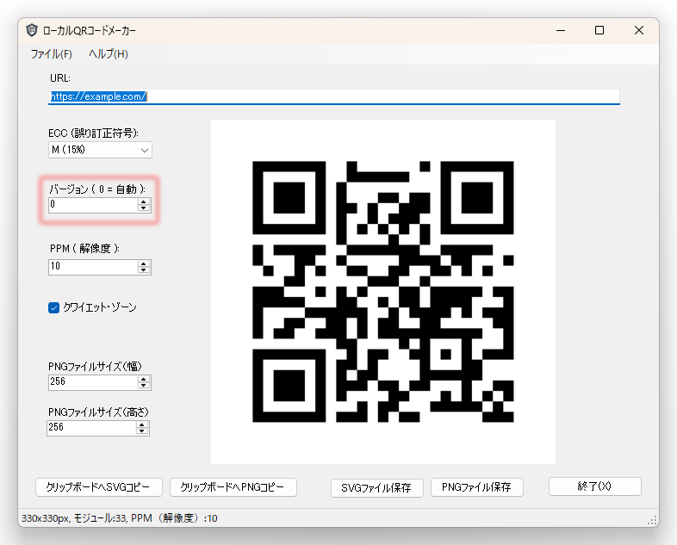This screenshot has width=677, height=545.
Task: Increase PPM resolution with up arrow
Action: [144, 263]
